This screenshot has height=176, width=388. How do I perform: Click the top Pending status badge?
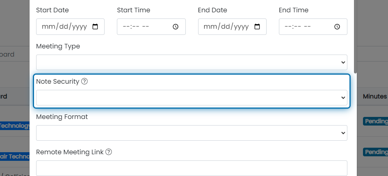click(375, 121)
